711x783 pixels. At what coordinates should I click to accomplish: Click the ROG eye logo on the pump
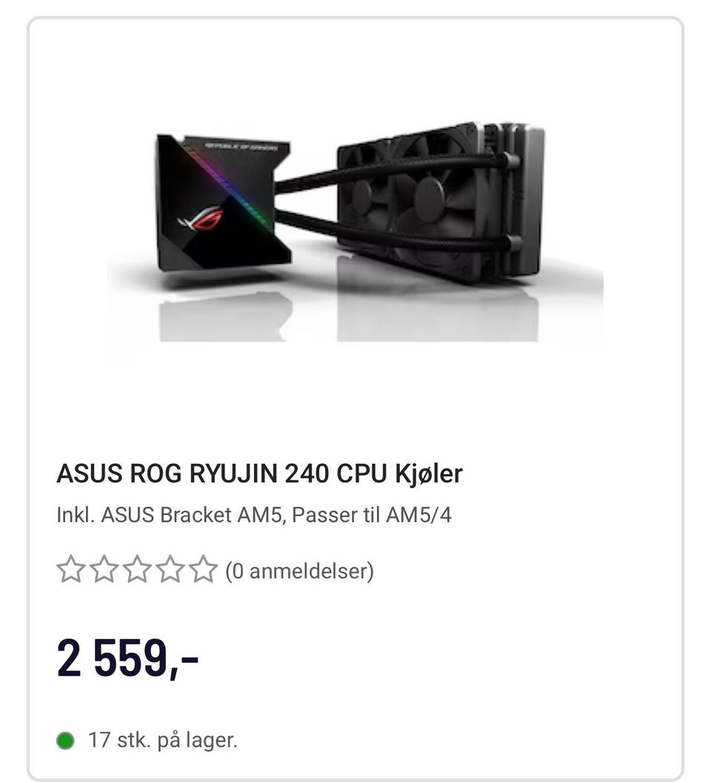click(x=201, y=219)
